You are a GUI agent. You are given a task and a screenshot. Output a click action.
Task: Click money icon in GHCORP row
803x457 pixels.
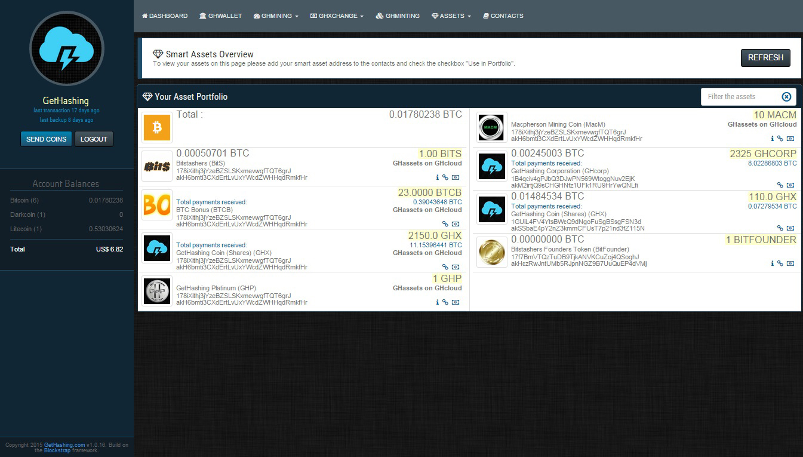click(790, 185)
